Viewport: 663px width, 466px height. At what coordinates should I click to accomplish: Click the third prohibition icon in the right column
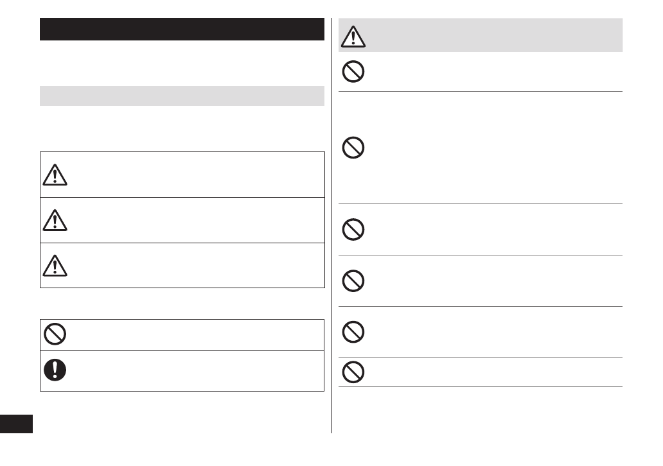[x=353, y=229]
